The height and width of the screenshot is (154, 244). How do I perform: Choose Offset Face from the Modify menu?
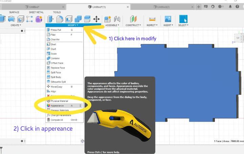click(x=64, y=63)
